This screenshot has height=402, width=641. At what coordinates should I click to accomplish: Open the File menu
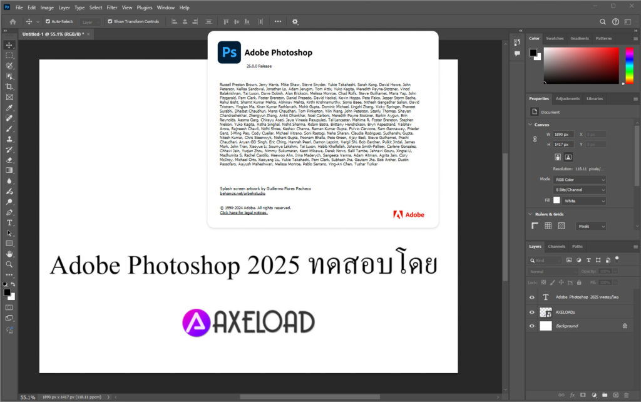click(19, 8)
